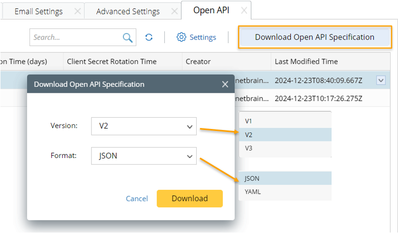This screenshot has width=398, height=233.
Task: Close the Open API tab
Action: (x=243, y=10)
